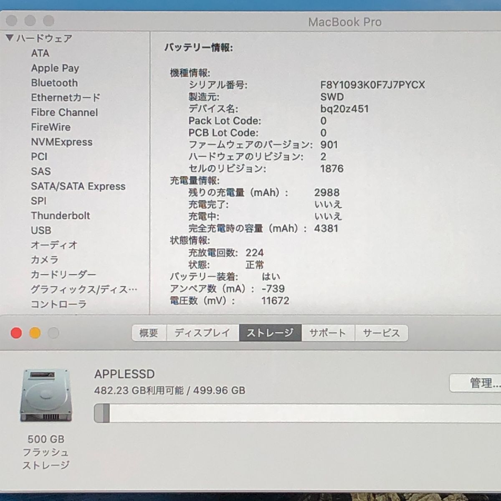Select ATA in hardware sidebar

point(40,53)
